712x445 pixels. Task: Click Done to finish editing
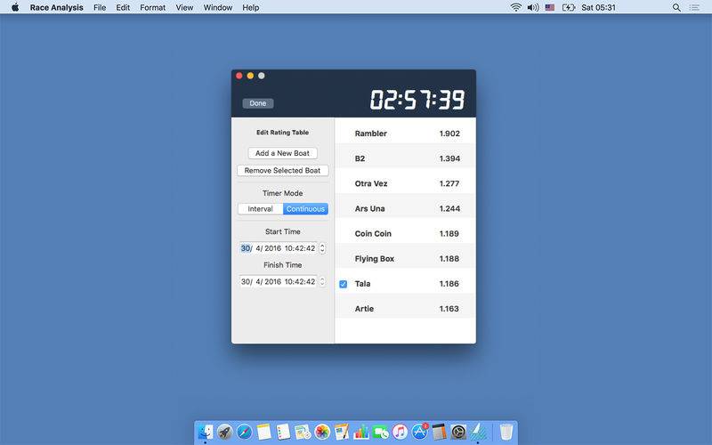257,103
